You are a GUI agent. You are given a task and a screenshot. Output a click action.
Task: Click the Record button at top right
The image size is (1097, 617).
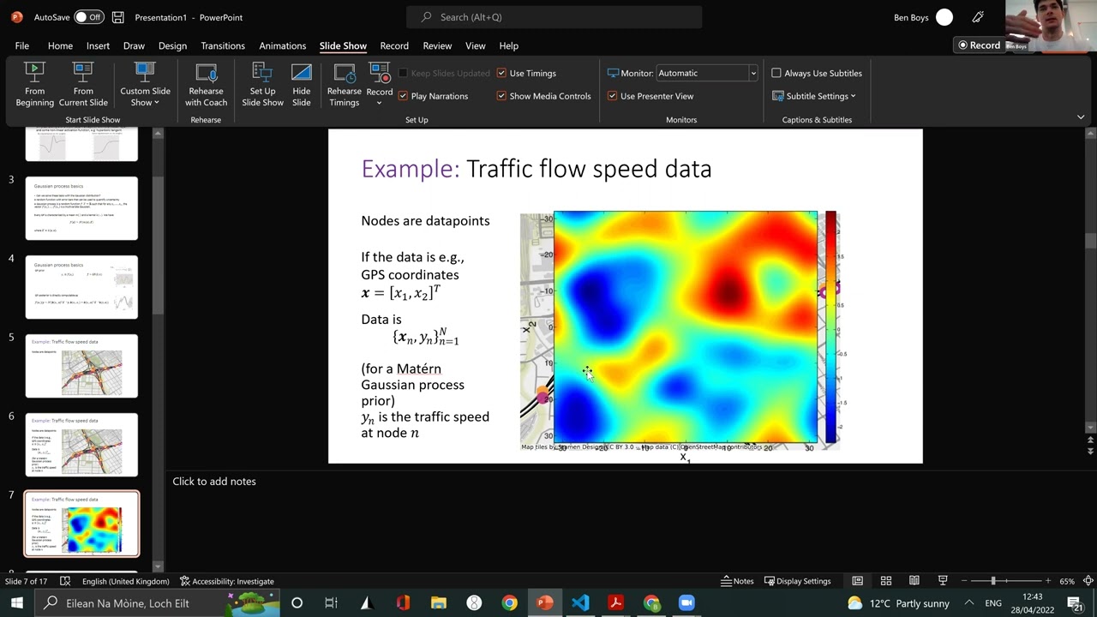point(979,45)
